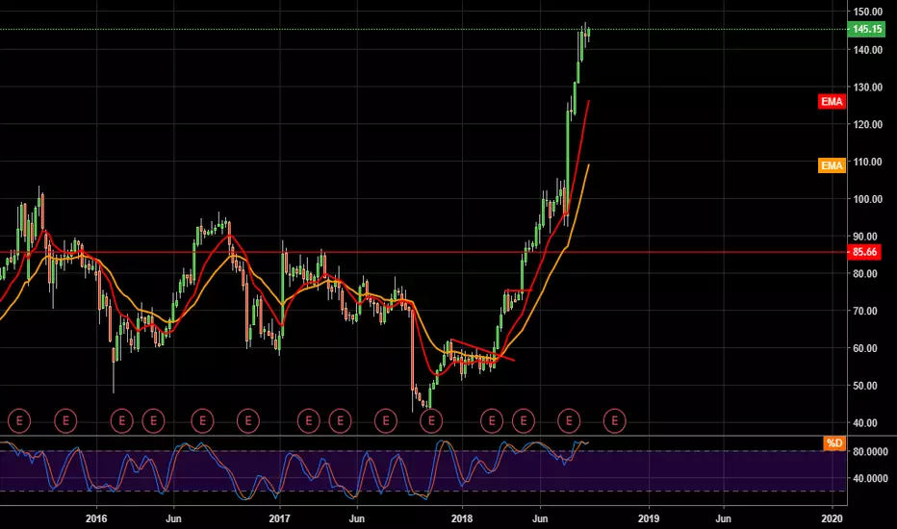Click the 50.00 price axis label
The width and height of the screenshot is (897, 529).
point(865,386)
